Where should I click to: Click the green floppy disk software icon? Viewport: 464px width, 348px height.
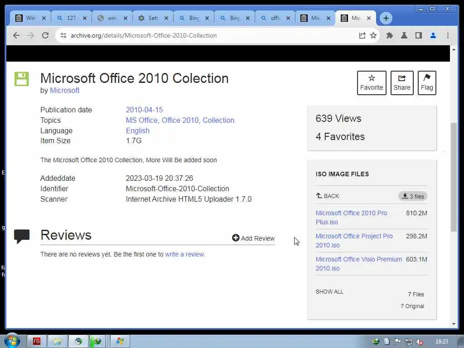pos(22,79)
